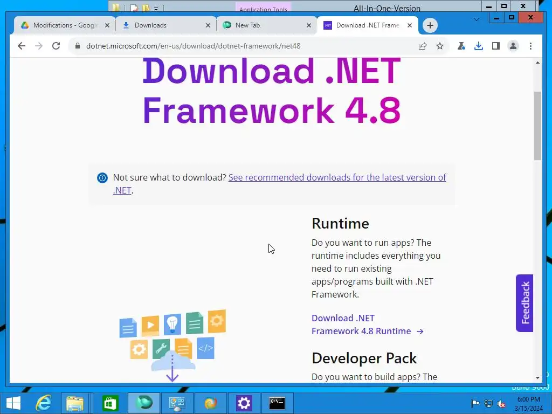Click the info icon beside 'Not sure'
The height and width of the screenshot is (414, 552).
tap(102, 178)
